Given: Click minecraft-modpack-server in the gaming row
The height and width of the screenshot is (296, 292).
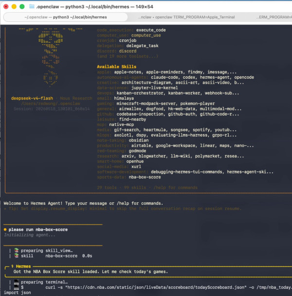Looking at the screenshot, I should (x=146, y=104).
